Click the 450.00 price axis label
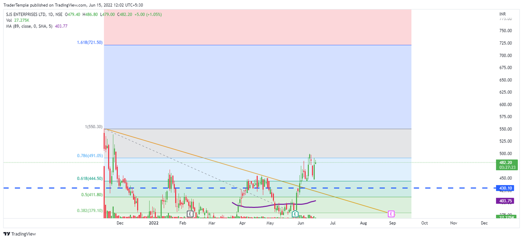This screenshot has height=240, width=523. [x=505, y=178]
